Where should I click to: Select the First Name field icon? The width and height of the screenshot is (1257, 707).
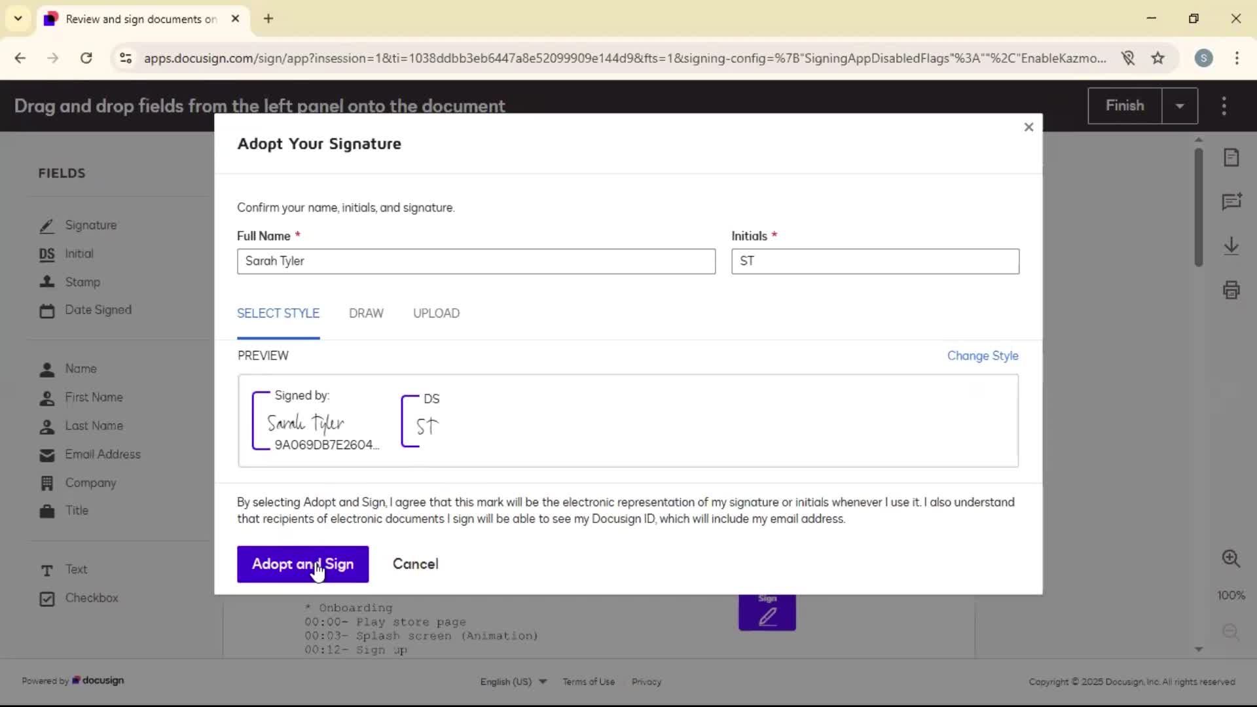(x=46, y=398)
